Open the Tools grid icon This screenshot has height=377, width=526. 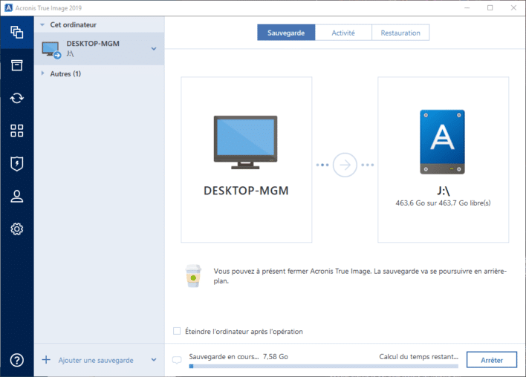tap(17, 131)
